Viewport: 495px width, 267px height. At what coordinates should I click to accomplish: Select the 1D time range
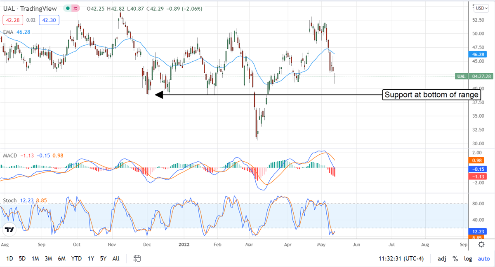[10, 258]
